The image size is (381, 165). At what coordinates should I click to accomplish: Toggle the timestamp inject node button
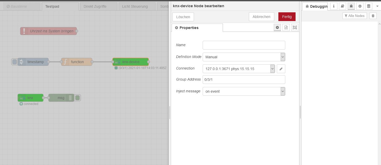[x=15, y=62]
